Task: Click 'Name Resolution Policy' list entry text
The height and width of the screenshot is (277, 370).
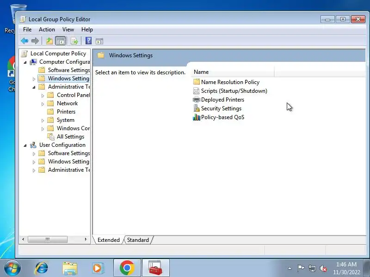Action: point(230,82)
